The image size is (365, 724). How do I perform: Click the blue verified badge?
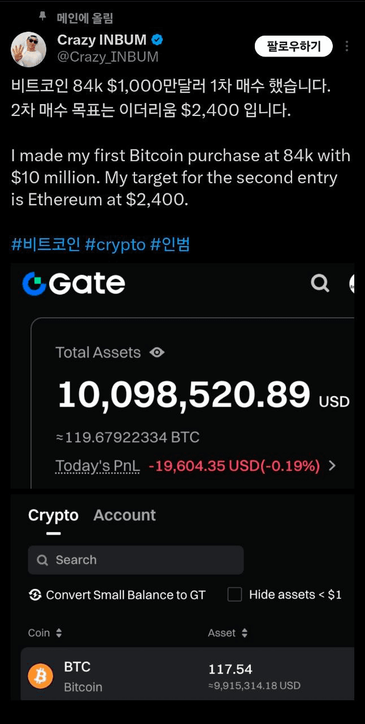coord(157,40)
